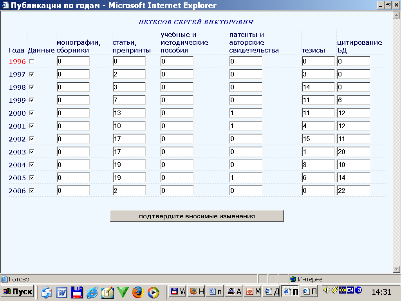401x301 pixels.
Task: Enable the data checkbox for year 1996
Action: tap(32, 61)
